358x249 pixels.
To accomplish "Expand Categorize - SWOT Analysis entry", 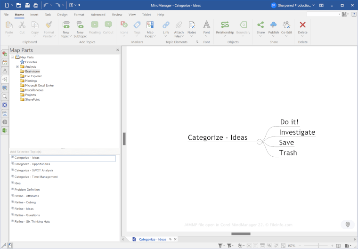I will pyautogui.click(x=13, y=170).
